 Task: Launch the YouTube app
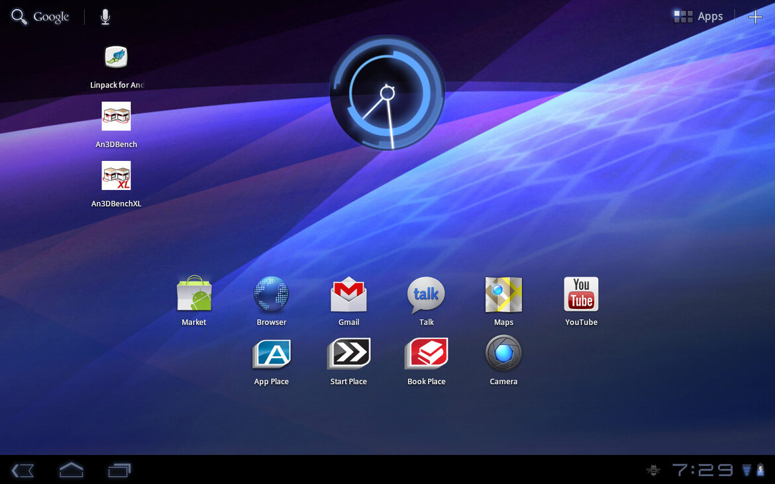pos(582,295)
